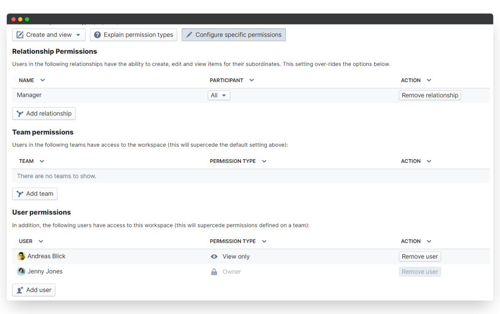Click User permissions heading

pyautogui.click(x=42, y=212)
